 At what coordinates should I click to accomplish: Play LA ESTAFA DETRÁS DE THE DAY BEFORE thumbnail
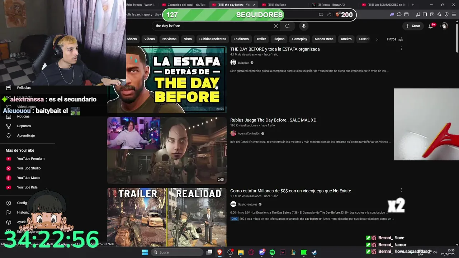167,80
